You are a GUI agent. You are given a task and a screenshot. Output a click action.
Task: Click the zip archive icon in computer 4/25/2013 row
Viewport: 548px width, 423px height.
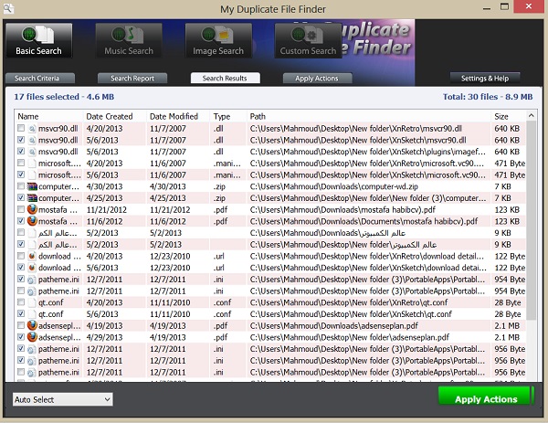[x=32, y=198]
